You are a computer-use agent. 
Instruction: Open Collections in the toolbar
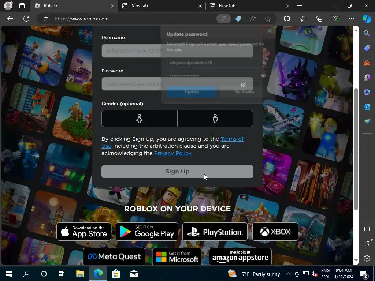319,19
